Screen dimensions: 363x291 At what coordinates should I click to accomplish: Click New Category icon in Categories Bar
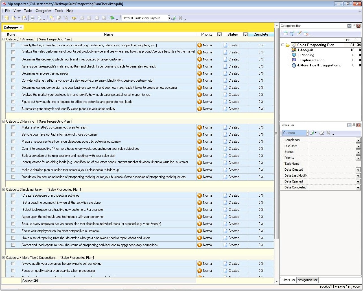(x=285, y=34)
